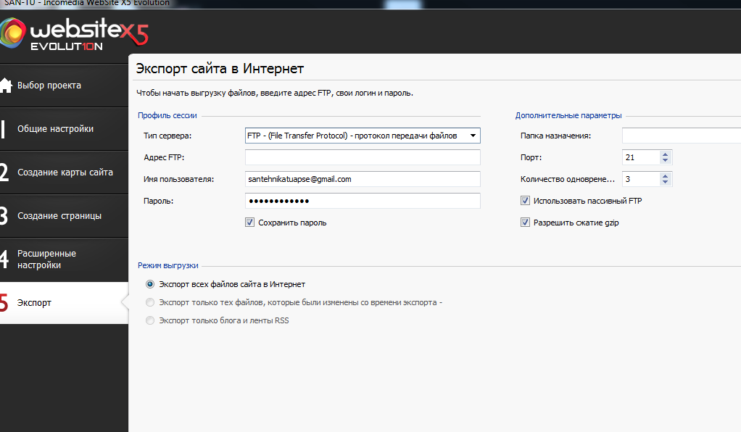The width and height of the screenshot is (741, 432).
Task: Click the Имя пользователя field
Action: coord(363,179)
